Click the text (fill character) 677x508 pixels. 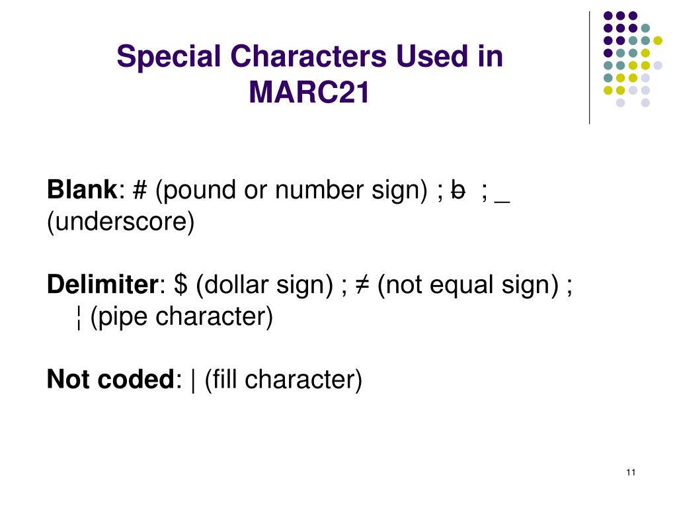point(283,380)
